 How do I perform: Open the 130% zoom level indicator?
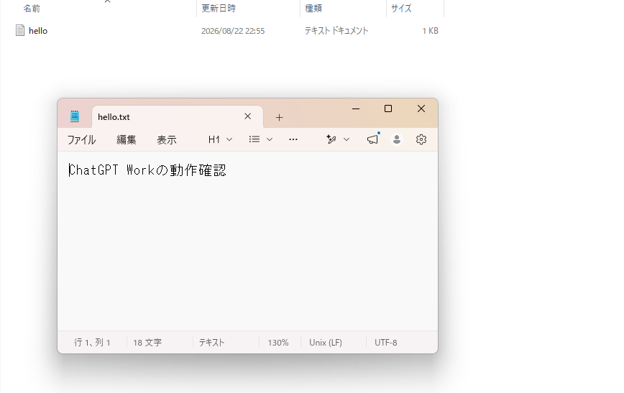(x=277, y=343)
